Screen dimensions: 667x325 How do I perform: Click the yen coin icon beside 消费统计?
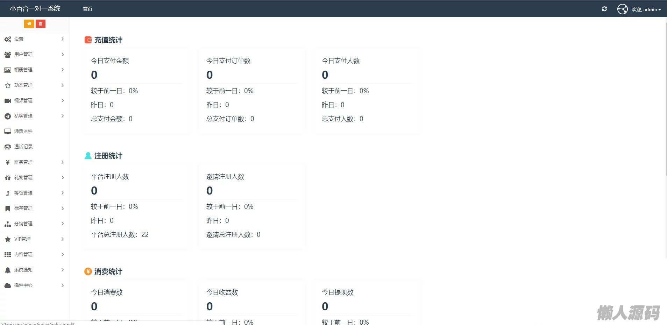tap(88, 271)
